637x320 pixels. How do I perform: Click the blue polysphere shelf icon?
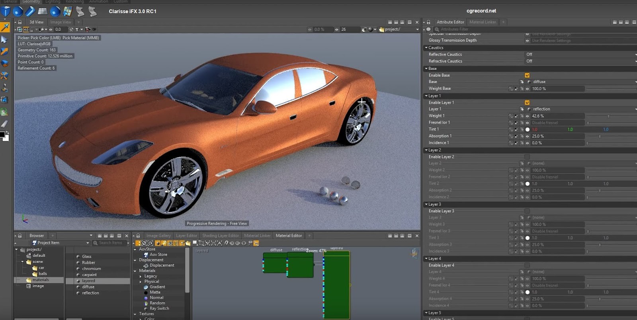coord(55,11)
